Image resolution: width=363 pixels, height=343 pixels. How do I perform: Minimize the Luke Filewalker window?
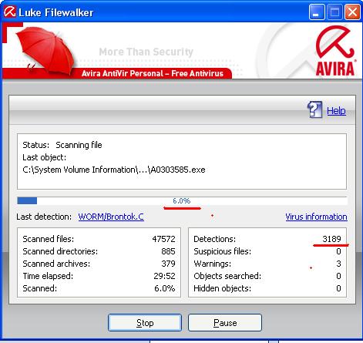[316, 12]
